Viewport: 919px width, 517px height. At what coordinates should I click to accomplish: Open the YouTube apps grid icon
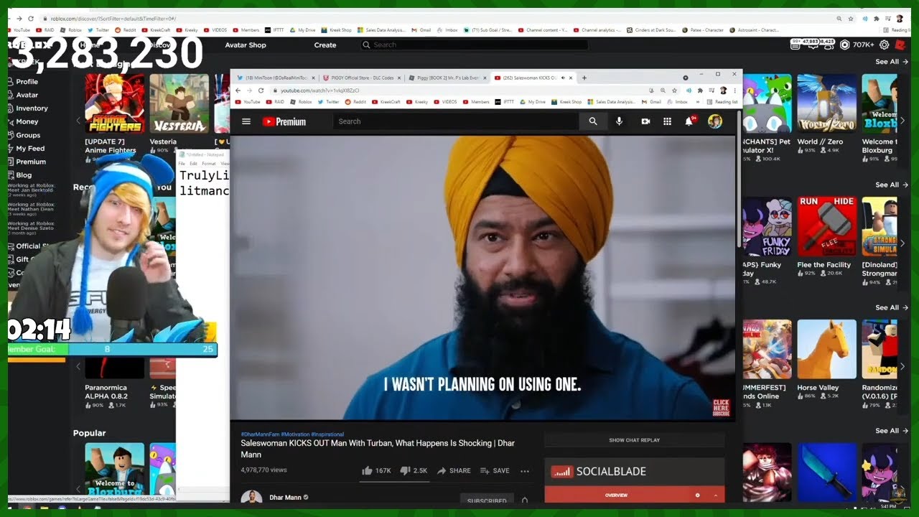(x=667, y=121)
